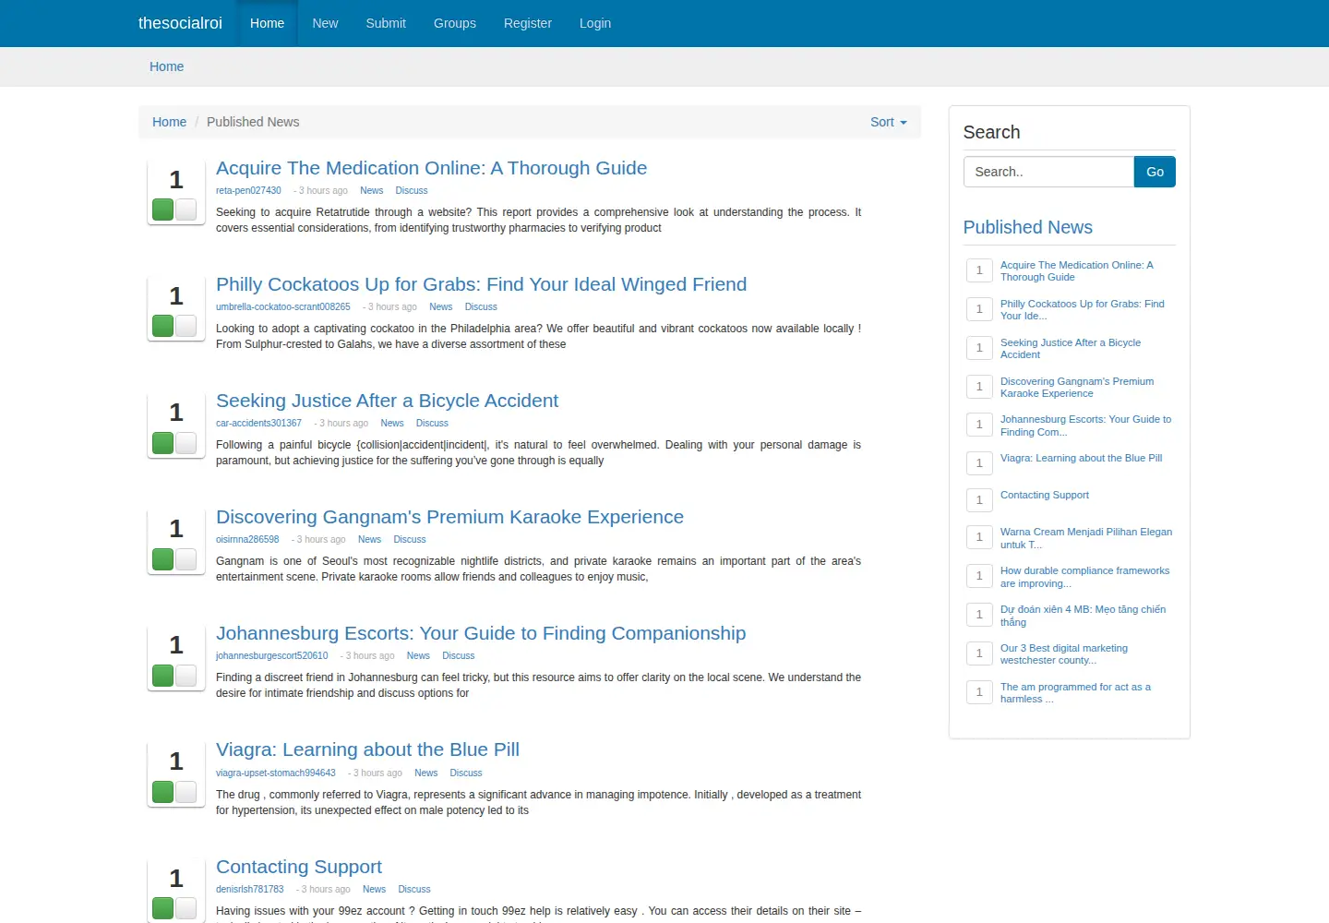This screenshot has height=923, width=1329.
Task: Upvote the Contacting Support post
Action: tap(163, 908)
